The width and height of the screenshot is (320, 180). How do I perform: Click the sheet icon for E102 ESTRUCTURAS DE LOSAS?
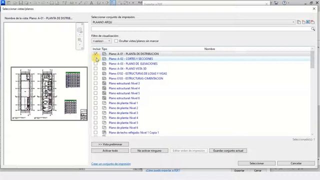point(104,73)
